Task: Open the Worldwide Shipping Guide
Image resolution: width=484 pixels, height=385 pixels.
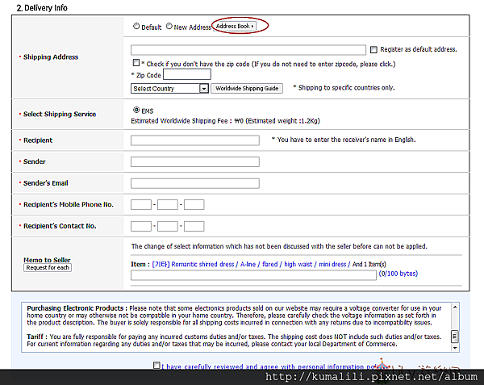Action: pos(247,88)
